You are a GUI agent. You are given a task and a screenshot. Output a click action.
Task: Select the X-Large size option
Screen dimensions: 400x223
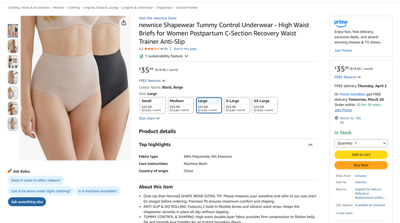click(x=237, y=105)
